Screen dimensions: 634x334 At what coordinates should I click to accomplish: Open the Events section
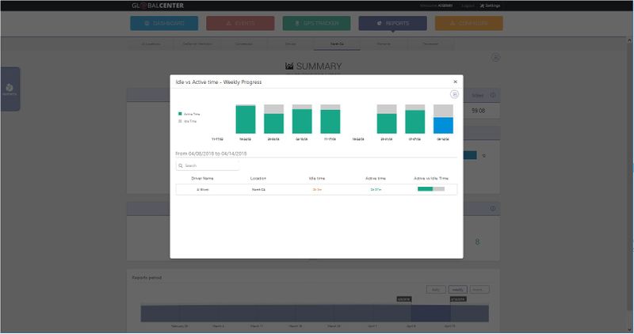[x=240, y=24]
